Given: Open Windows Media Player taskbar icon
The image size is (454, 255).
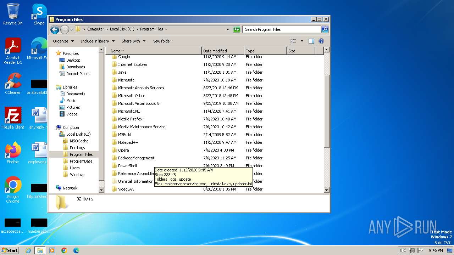Looking at the screenshot, I should point(52,250).
